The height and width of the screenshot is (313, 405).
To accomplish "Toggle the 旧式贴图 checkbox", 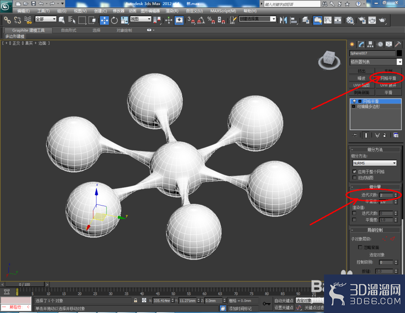I will 354,178.
